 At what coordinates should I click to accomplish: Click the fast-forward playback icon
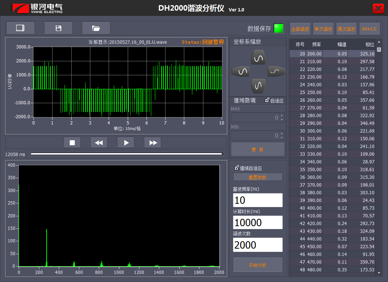pyautogui.click(x=152, y=142)
